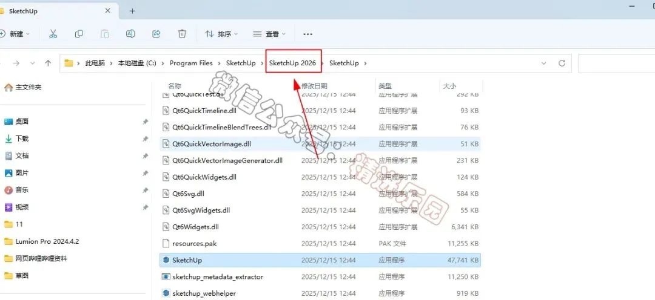Screen dimensions: 655x300
Task: Select Qt6Svg.dll file
Action: click(x=320, y=194)
